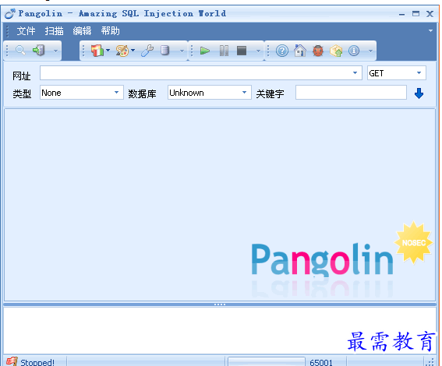Click the red bug report icon

point(318,51)
